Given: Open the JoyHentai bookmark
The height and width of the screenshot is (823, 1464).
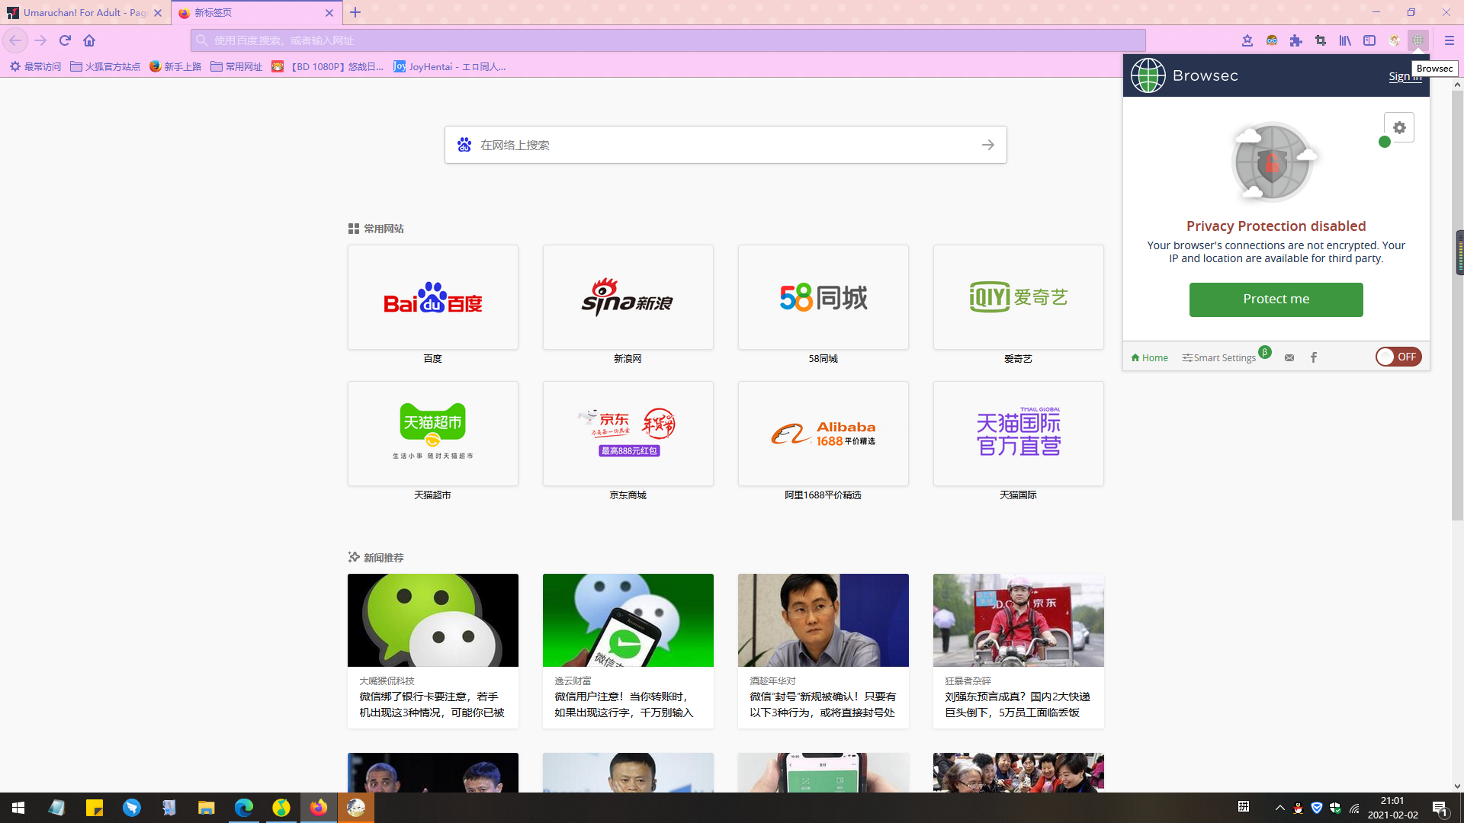Looking at the screenshot, I should (450, 67).
